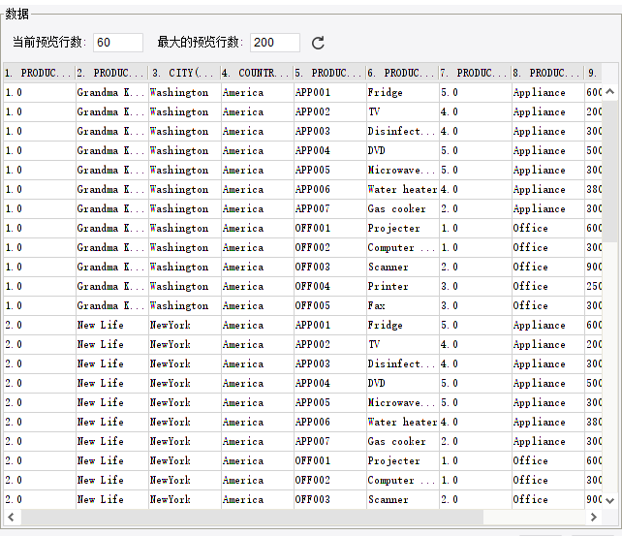Screen dimensions: 622x536
Task: Click Appliance cell in Washington APP007 row
Action: 547,209
